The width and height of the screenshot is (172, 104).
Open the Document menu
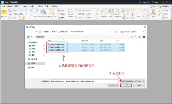pos(25,6)
